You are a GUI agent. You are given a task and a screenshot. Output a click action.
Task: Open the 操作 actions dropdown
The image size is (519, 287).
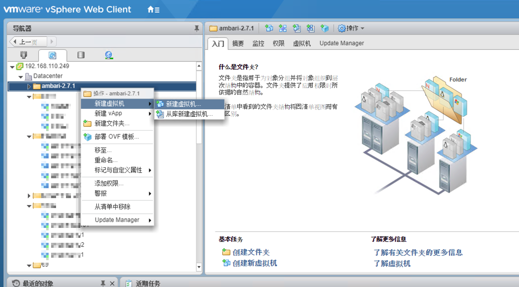(x=351, y=28)
